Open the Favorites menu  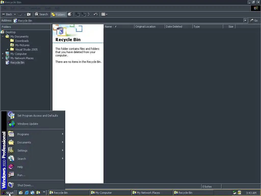(x=34, y=8)
